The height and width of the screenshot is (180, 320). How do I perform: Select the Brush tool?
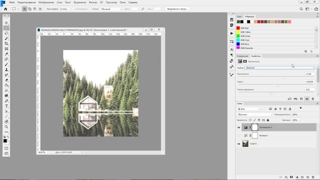pyautogui.click(x=6, y=64)
